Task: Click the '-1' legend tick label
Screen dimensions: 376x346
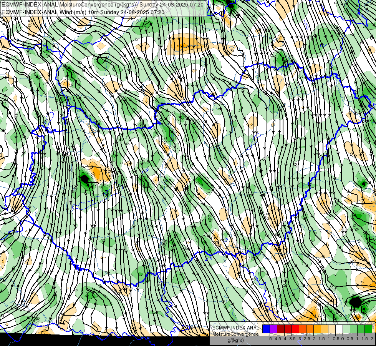Action: click(x=328, y=339)
